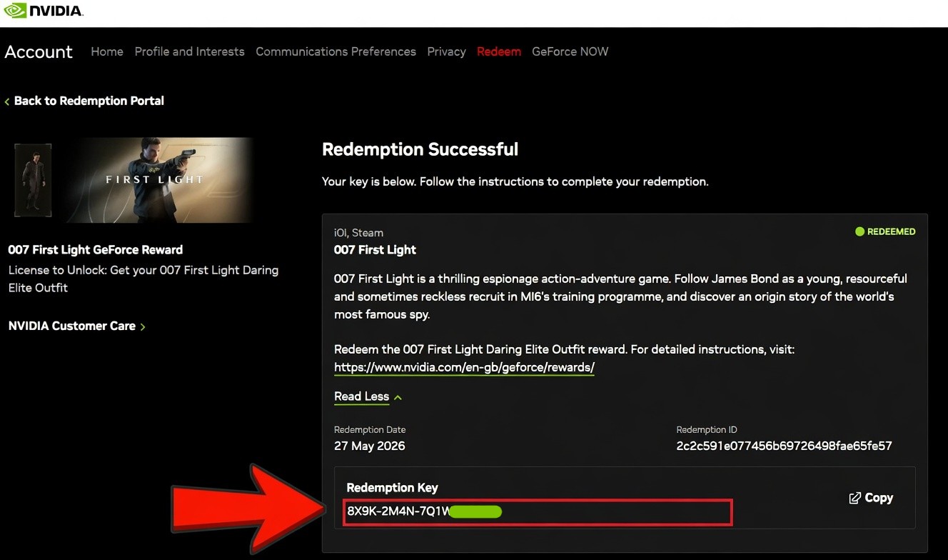Click the copy icon beside Copy

tap(854, 498)
